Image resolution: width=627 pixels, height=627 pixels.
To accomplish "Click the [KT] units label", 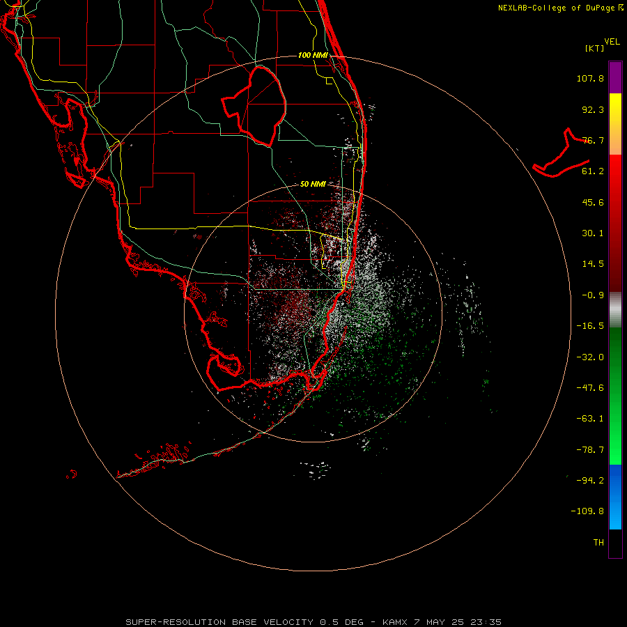I will [x=595, y=48].
